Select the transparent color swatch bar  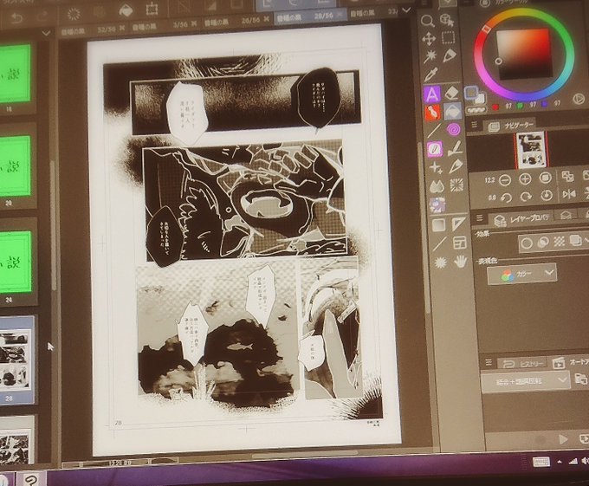(476, 110)
